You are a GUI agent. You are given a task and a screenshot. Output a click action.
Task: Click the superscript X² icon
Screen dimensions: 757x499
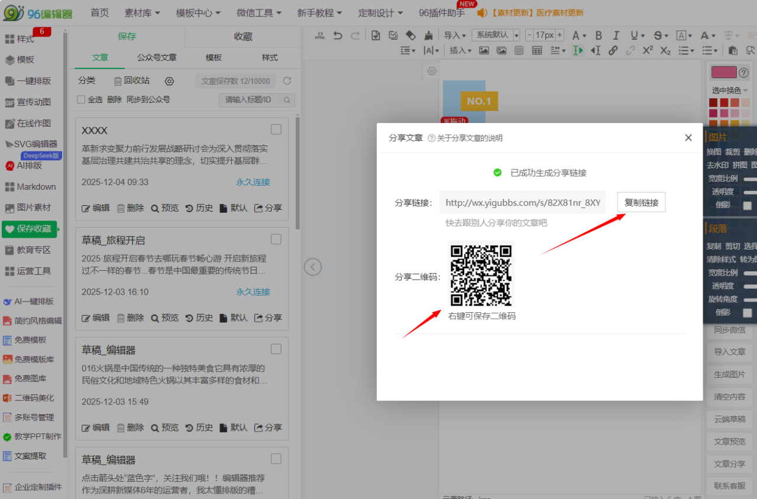[x=648, y=51]
